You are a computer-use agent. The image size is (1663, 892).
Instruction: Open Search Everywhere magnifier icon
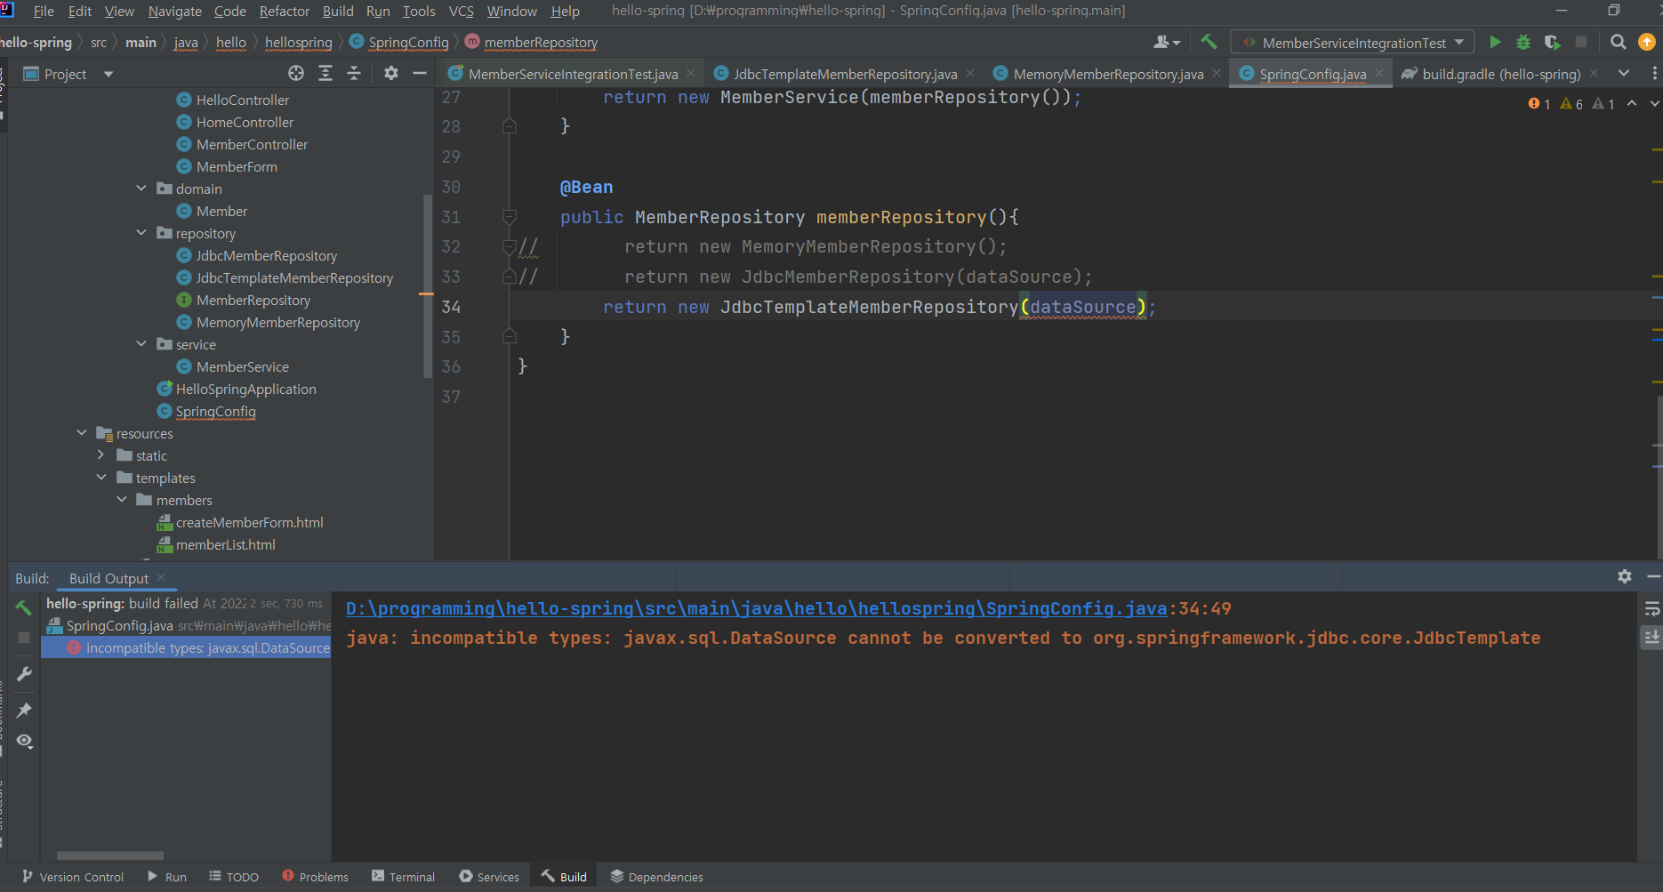1619,42
